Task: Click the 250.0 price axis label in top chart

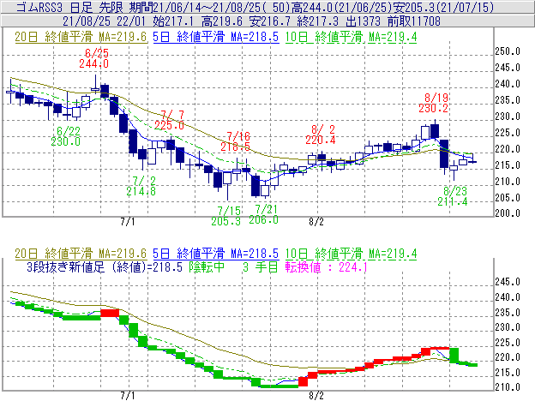Action: (x=508, y=51)
